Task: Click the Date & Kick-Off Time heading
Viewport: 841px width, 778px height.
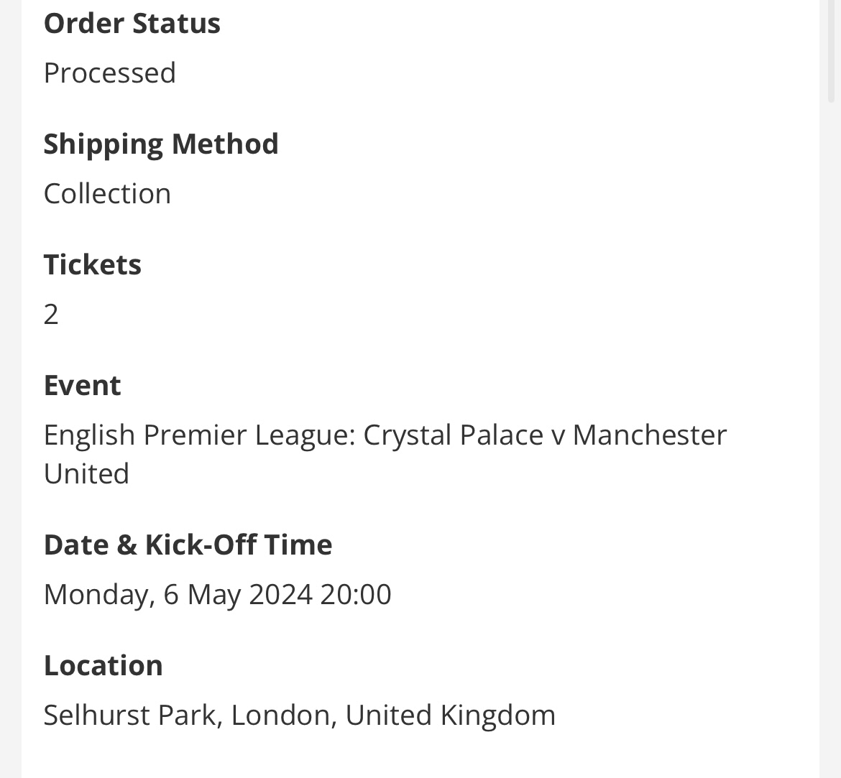Action: [188, 545]
